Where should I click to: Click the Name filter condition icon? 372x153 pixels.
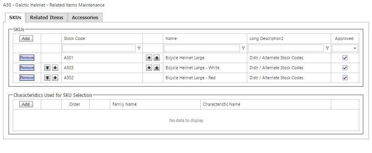(243, 48)
